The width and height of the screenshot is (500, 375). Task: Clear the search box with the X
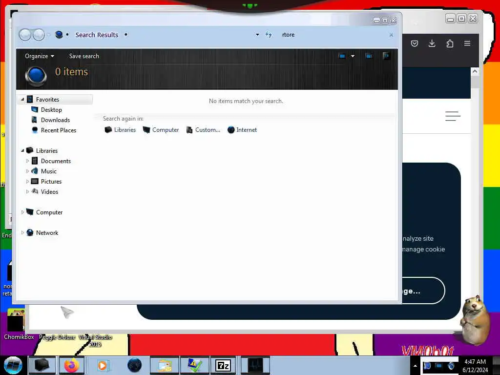tap(391, 35)
